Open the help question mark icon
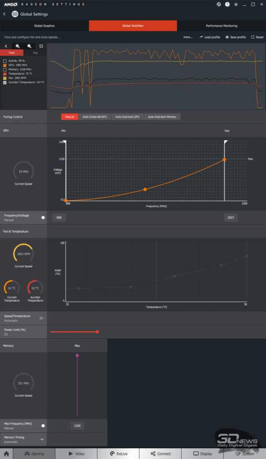This screenshot has height=459, width=266. 227,4
